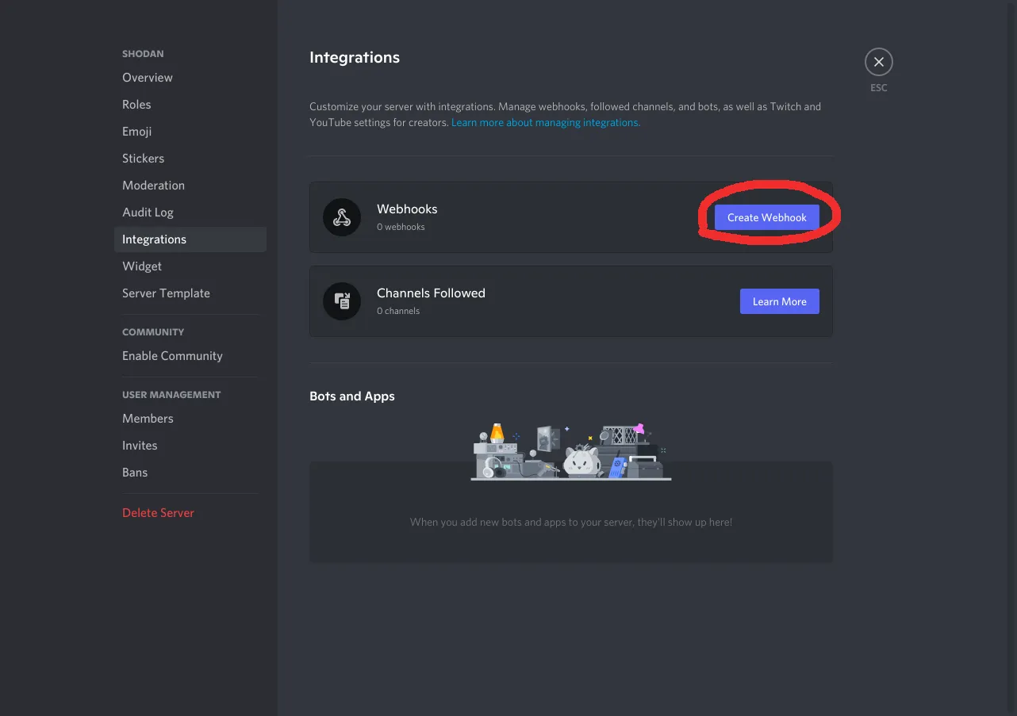Screen dimensions: 1017x716
Task: Open the Bans section
Action: click(135, 472)
